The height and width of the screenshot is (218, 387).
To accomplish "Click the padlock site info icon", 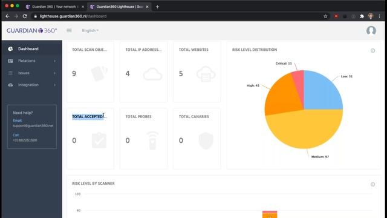I will (x=36, y=16).
